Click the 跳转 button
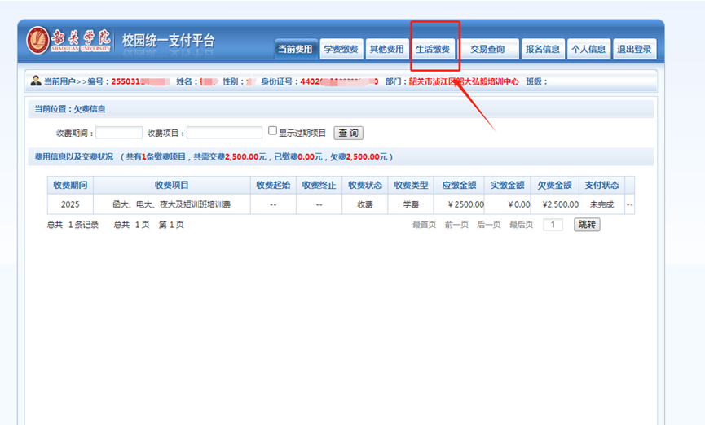The image size is (705, 425). point(587,225)
